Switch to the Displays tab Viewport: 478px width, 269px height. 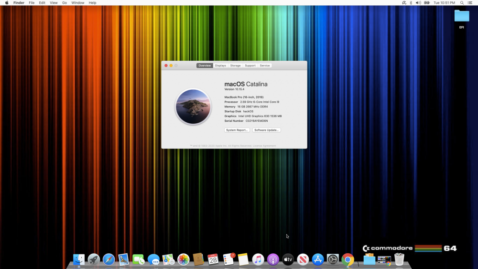pos(220,65)
